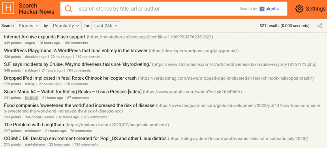The image size is (327, 148).
Task: Open the sfchronicle.com article URL
Action: point(234,65)
